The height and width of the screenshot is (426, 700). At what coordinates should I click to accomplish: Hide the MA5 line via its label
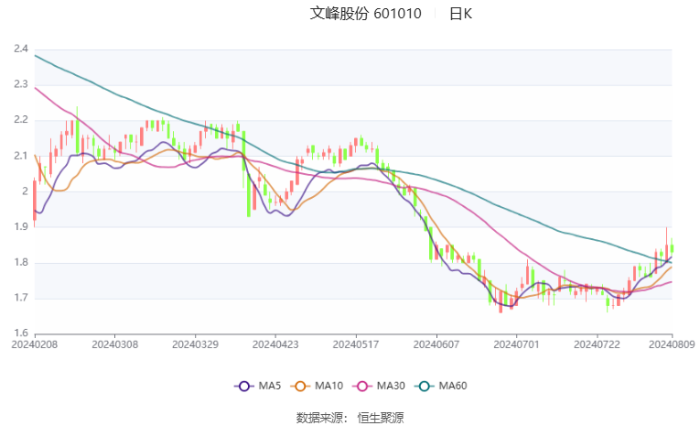coord(270,386)
